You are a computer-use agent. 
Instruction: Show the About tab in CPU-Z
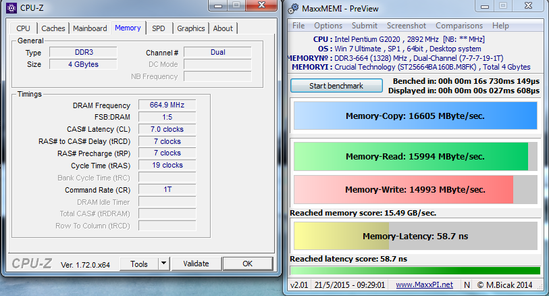(x=223, y=28)
